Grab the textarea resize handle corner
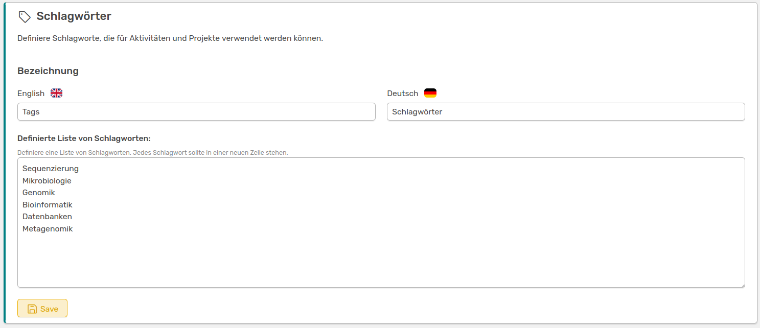Screen dimensions: 760x328 click(x=742, y=285)
